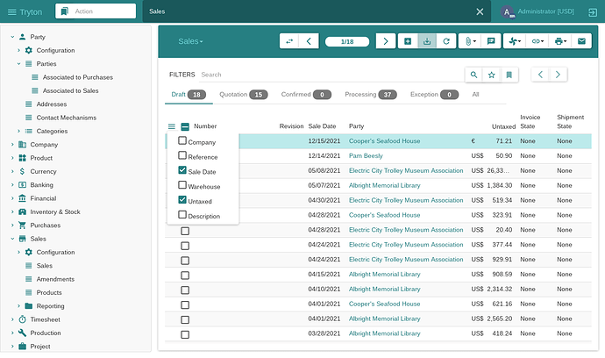Image resolution: width=605 pixels, height=358 pixels.
Task: Open the relate link menu
Action: pos(537,41)
